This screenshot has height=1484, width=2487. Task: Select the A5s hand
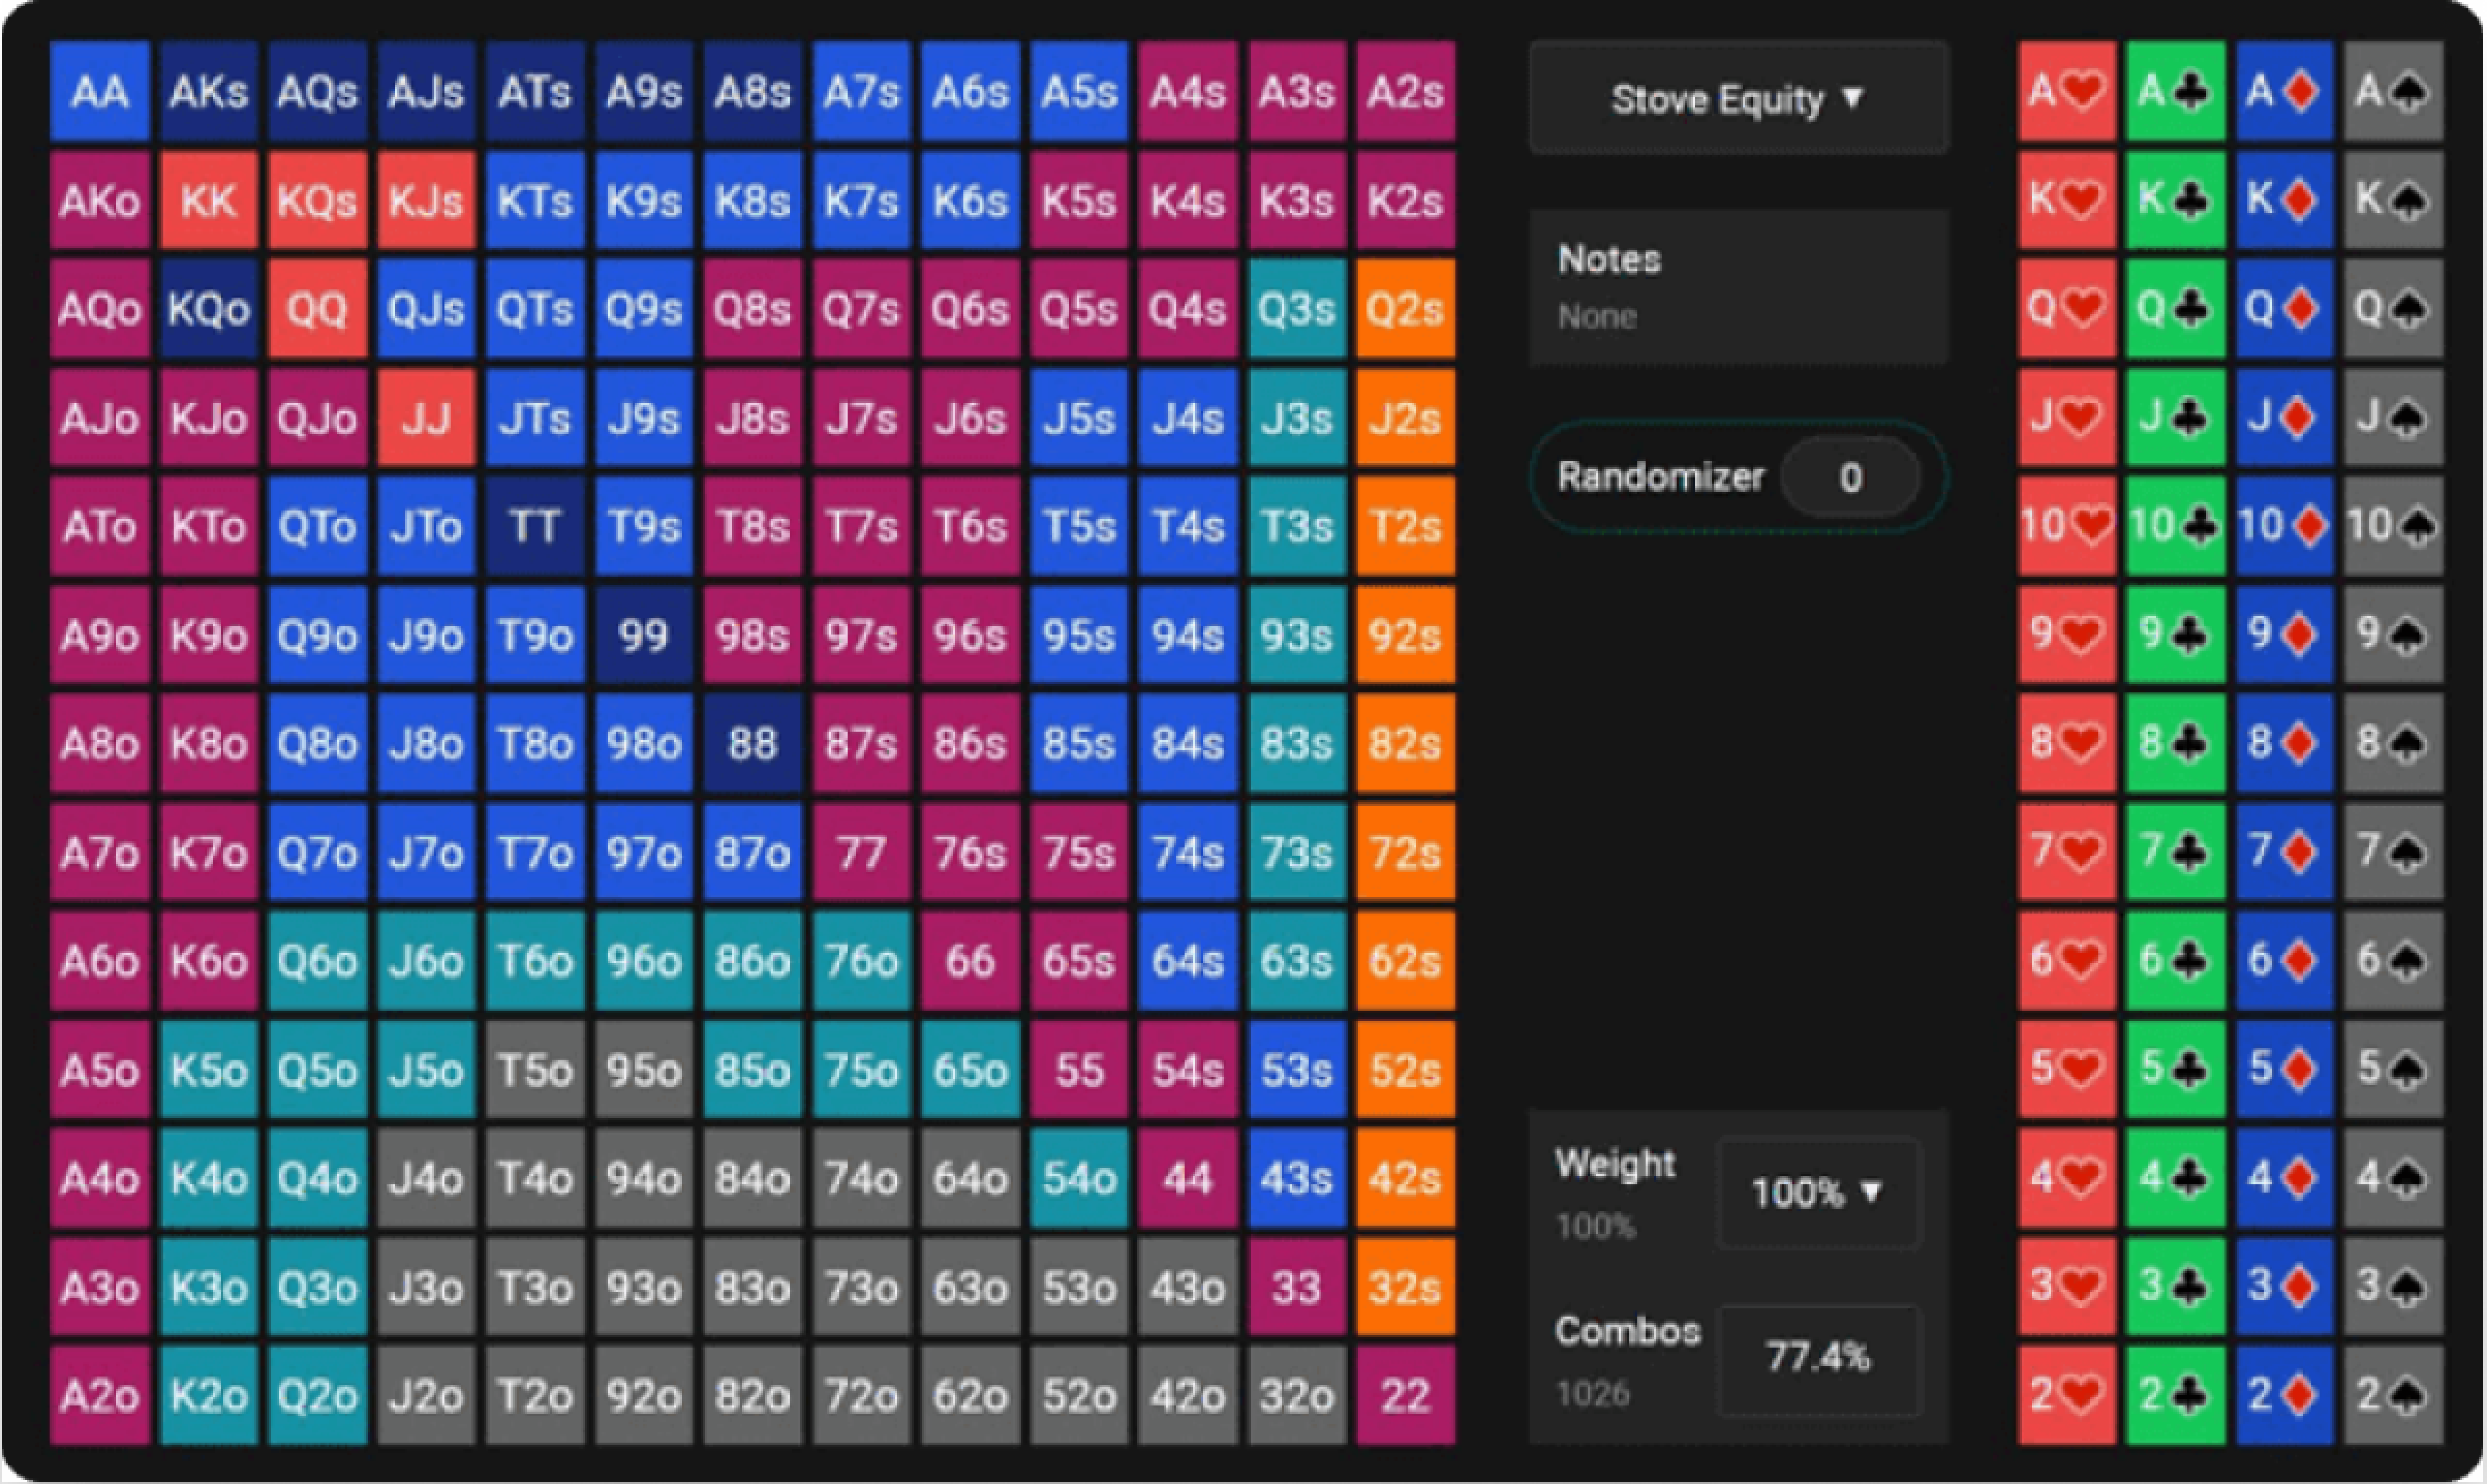1080,92
